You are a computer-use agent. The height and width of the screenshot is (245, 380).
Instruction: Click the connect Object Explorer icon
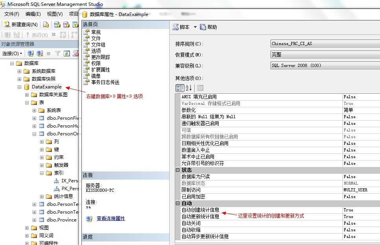coord(31,53)
